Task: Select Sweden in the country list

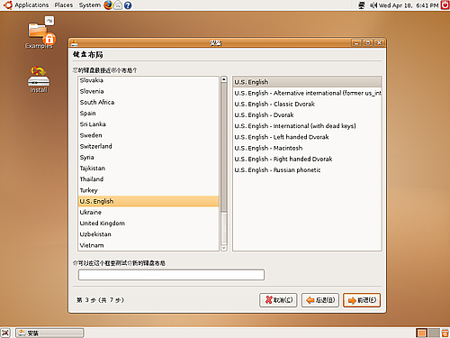Action: click(148, 135)
